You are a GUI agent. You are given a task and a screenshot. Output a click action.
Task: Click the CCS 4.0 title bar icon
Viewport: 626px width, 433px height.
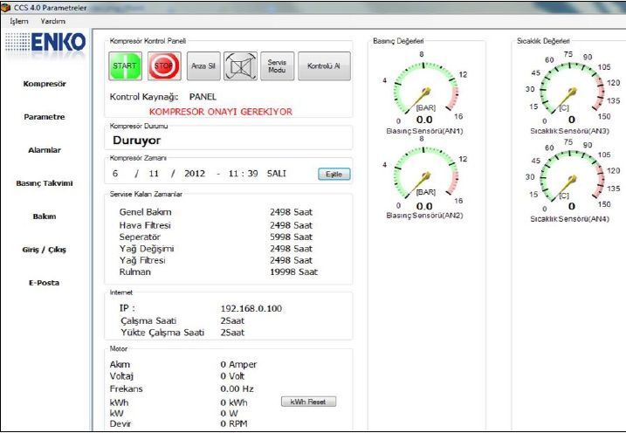(x=6, y=7)
